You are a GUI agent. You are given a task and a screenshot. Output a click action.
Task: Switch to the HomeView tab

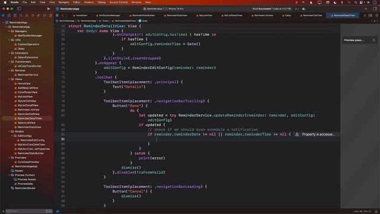(x=80, y=15)
